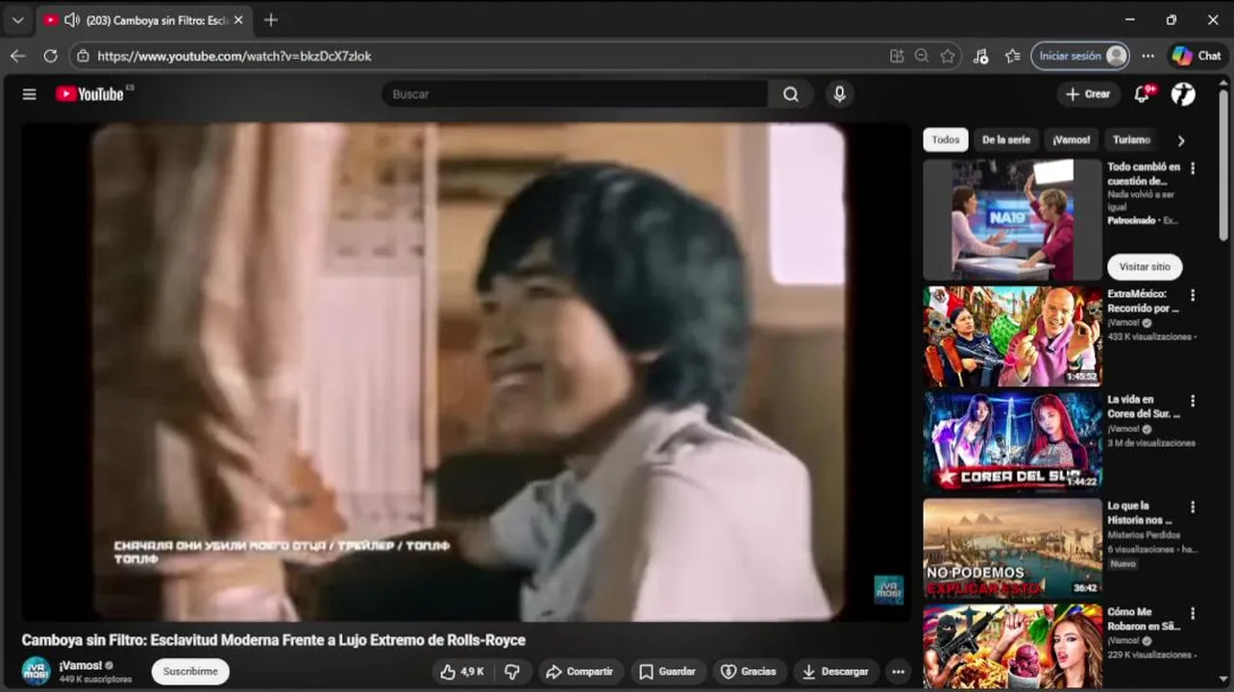
Task: Open the ¡Vamos! channel avatar
Action: (x=36, y=671)
